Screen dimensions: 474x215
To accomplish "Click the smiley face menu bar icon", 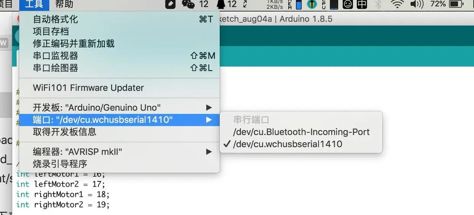I will pyautogui.click(x=348, y=5).
